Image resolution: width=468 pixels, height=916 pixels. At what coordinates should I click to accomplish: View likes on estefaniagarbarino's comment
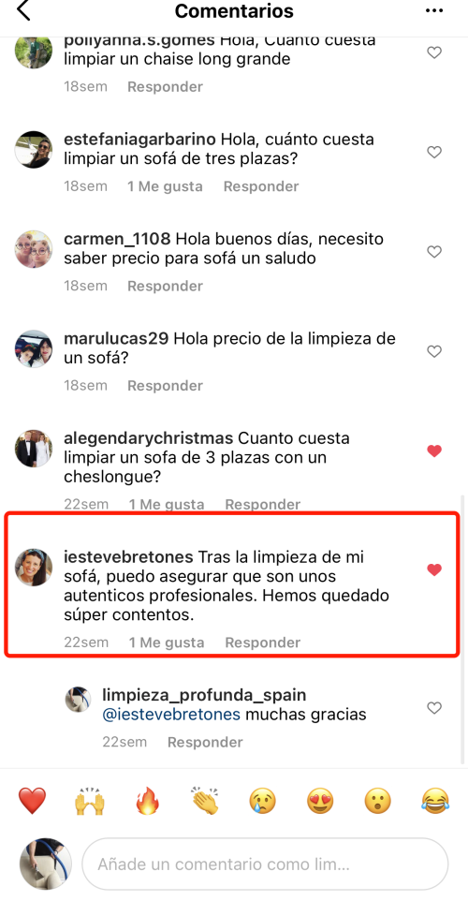[165, 187]
